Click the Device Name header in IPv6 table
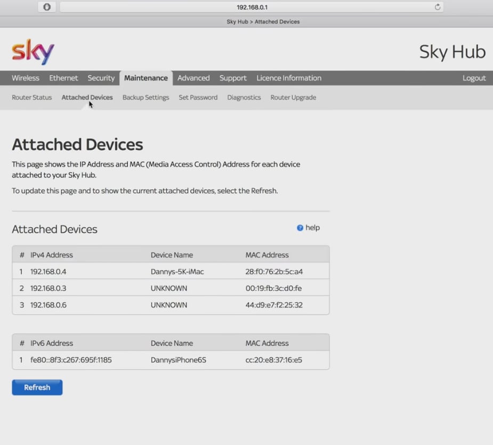Screen dimensions: 493x445 (172, 343)
